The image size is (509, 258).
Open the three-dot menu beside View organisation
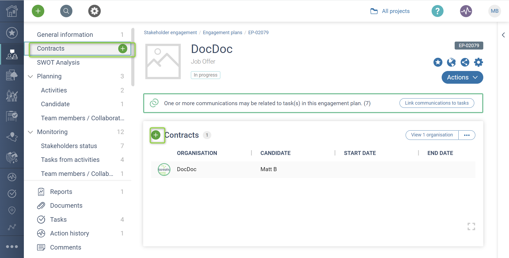point(467,135)
